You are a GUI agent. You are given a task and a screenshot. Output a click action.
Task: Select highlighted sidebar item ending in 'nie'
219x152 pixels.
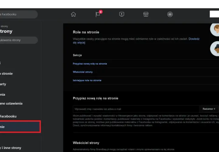coord(20,127)
